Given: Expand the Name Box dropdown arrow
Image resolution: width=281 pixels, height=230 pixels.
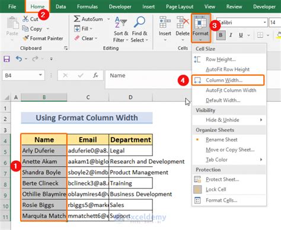Looking at the screenshot, I should click(40, 75).
